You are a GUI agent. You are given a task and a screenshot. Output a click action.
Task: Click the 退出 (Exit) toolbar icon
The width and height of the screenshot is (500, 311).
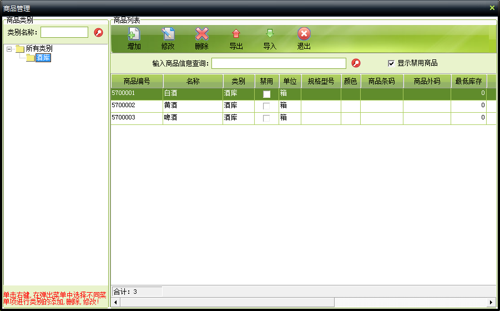(x=304, y=34)
